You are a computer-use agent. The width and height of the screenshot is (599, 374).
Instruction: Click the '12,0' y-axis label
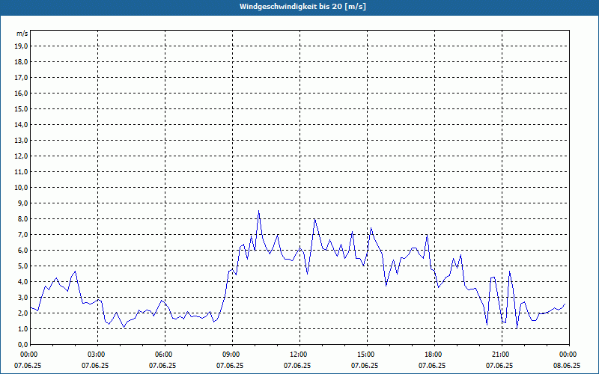22,156
